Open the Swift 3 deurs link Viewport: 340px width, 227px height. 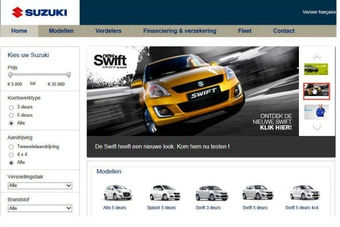[x=208, y=208]
